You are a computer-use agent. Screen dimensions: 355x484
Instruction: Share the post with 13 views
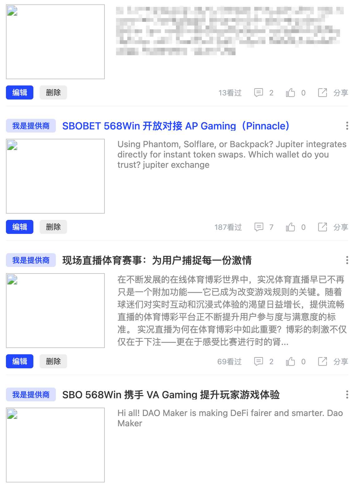(x=323, y=93)
